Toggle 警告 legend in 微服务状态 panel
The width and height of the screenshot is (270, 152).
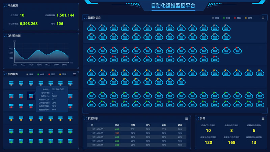pyautogui.click(x=238, y=18)
